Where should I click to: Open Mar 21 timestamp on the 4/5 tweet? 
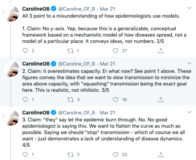(x=107, y=113)
